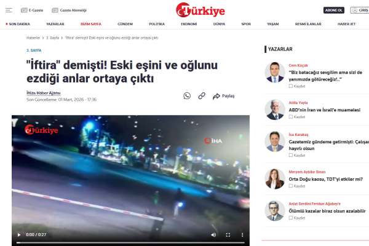Viewport: 369px width, 246px height.
Task: Open the Gazete Aboneliği link
Action: [x=69, y=10]
